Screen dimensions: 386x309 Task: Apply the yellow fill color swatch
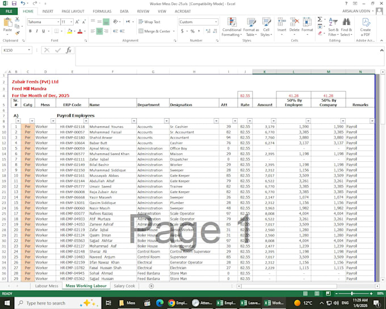point(70,31)
